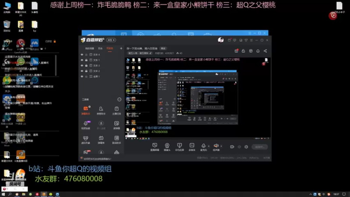Click the room number input at bottom left
The width and height of the screenshot is (350, 197).
[x=15, y=189]
